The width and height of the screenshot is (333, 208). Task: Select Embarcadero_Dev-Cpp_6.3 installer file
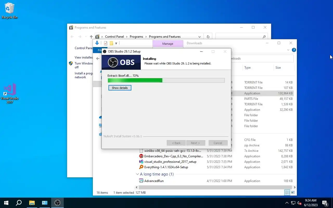point(174,156)
